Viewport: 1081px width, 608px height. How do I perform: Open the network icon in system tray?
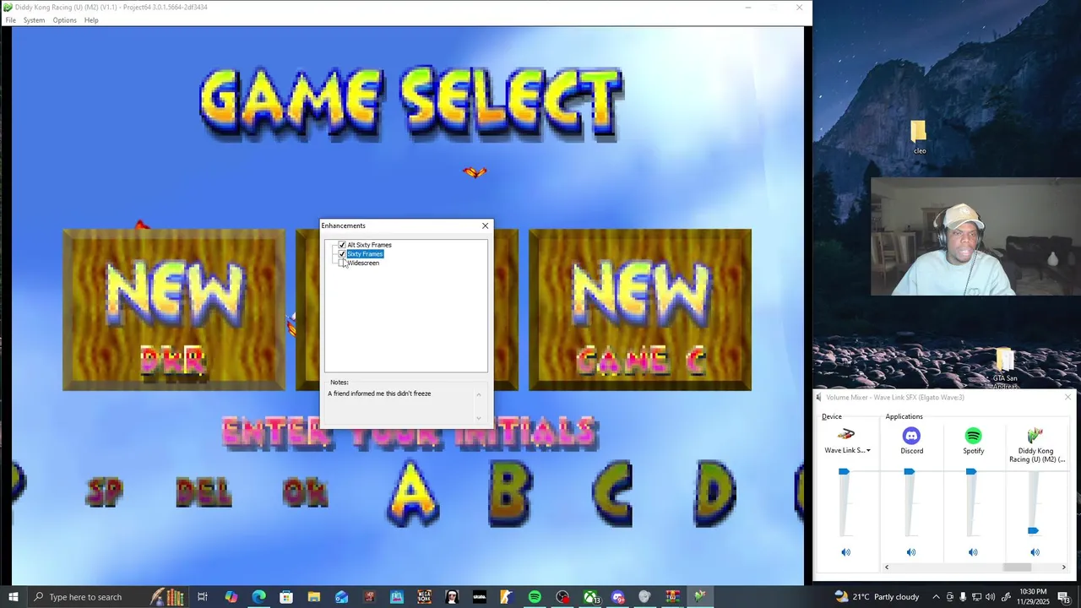point(978,597)
